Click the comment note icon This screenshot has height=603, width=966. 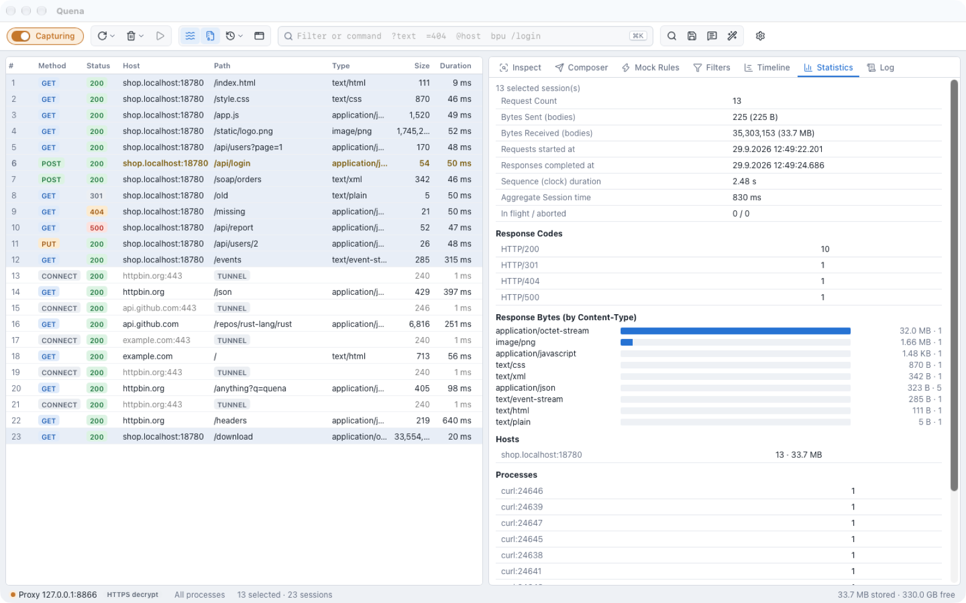(712, 36)
